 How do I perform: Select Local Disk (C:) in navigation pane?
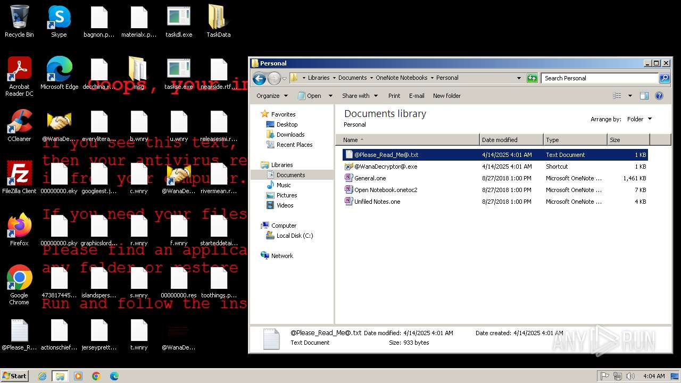295,236
